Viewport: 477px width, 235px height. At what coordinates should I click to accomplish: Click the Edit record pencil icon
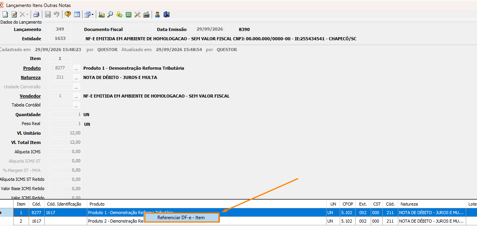pyautogui.click(x=14, y=14)
